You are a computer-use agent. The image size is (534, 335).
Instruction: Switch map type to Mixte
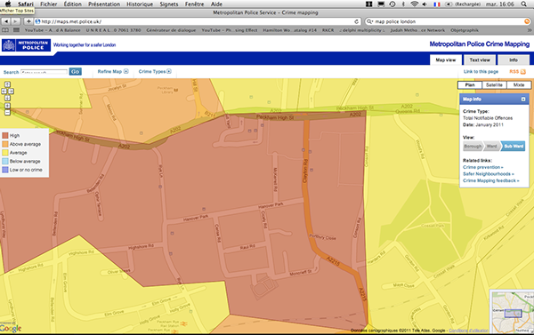point(519,85)
